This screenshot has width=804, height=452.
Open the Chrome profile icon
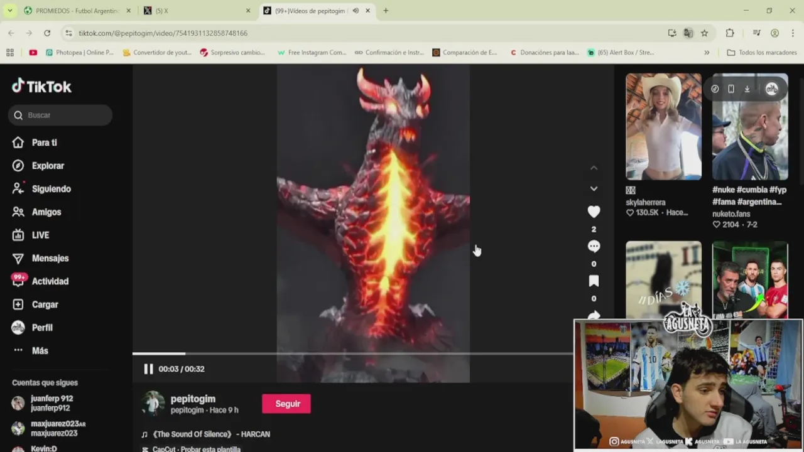774,33
